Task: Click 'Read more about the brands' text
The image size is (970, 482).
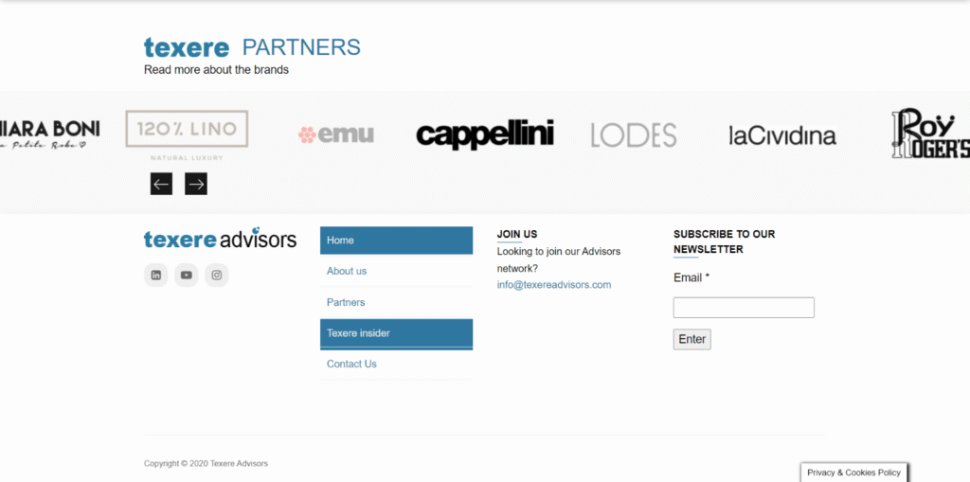Action: click(217, 70)
